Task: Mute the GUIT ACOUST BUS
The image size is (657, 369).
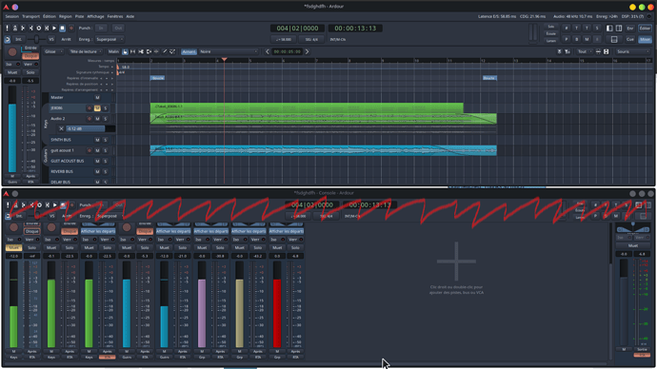Action: (x=97, y=161)
